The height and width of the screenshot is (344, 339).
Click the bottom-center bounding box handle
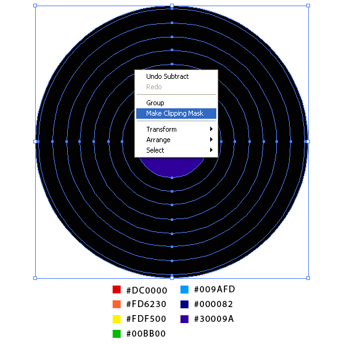point(172,278)
